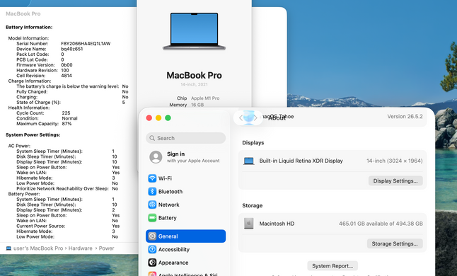
Task: Click the Charge Information label
Action: point(30,81)
